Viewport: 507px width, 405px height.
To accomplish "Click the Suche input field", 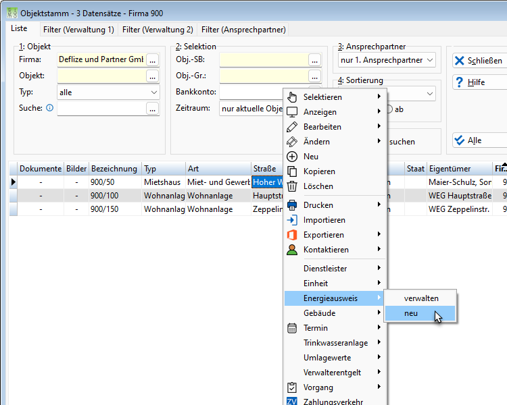I will [101, 109].
